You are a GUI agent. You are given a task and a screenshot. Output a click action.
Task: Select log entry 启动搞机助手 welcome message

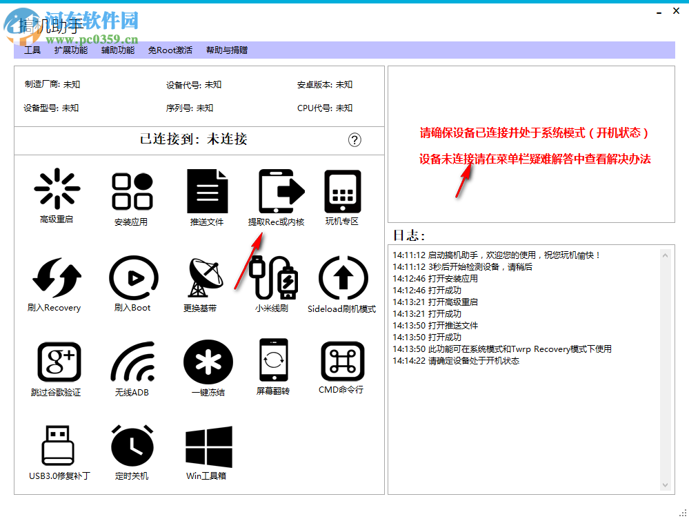coord(497,255)
